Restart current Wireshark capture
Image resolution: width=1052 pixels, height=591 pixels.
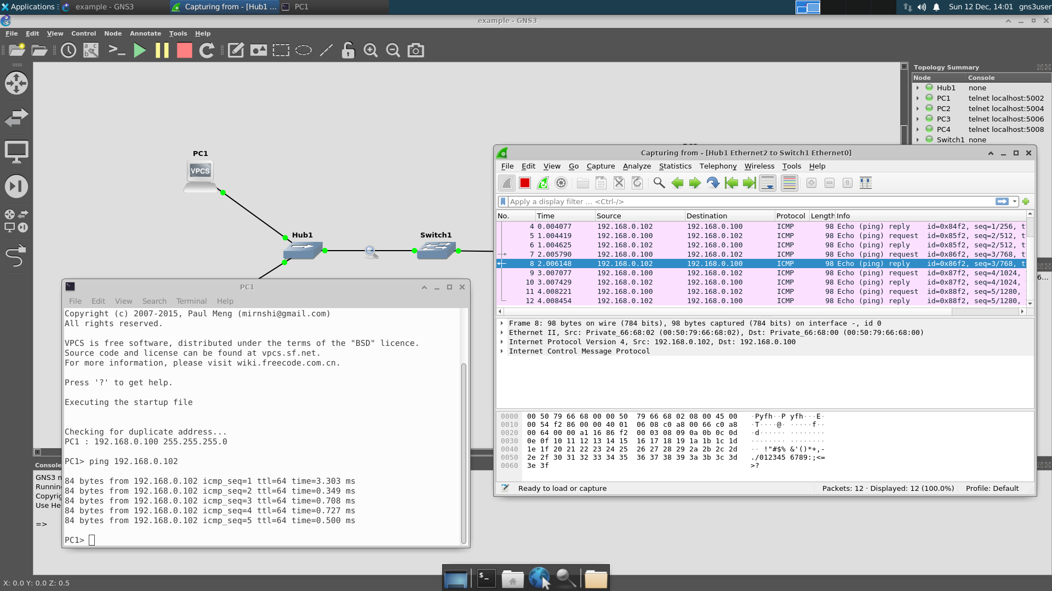[543, 183]
